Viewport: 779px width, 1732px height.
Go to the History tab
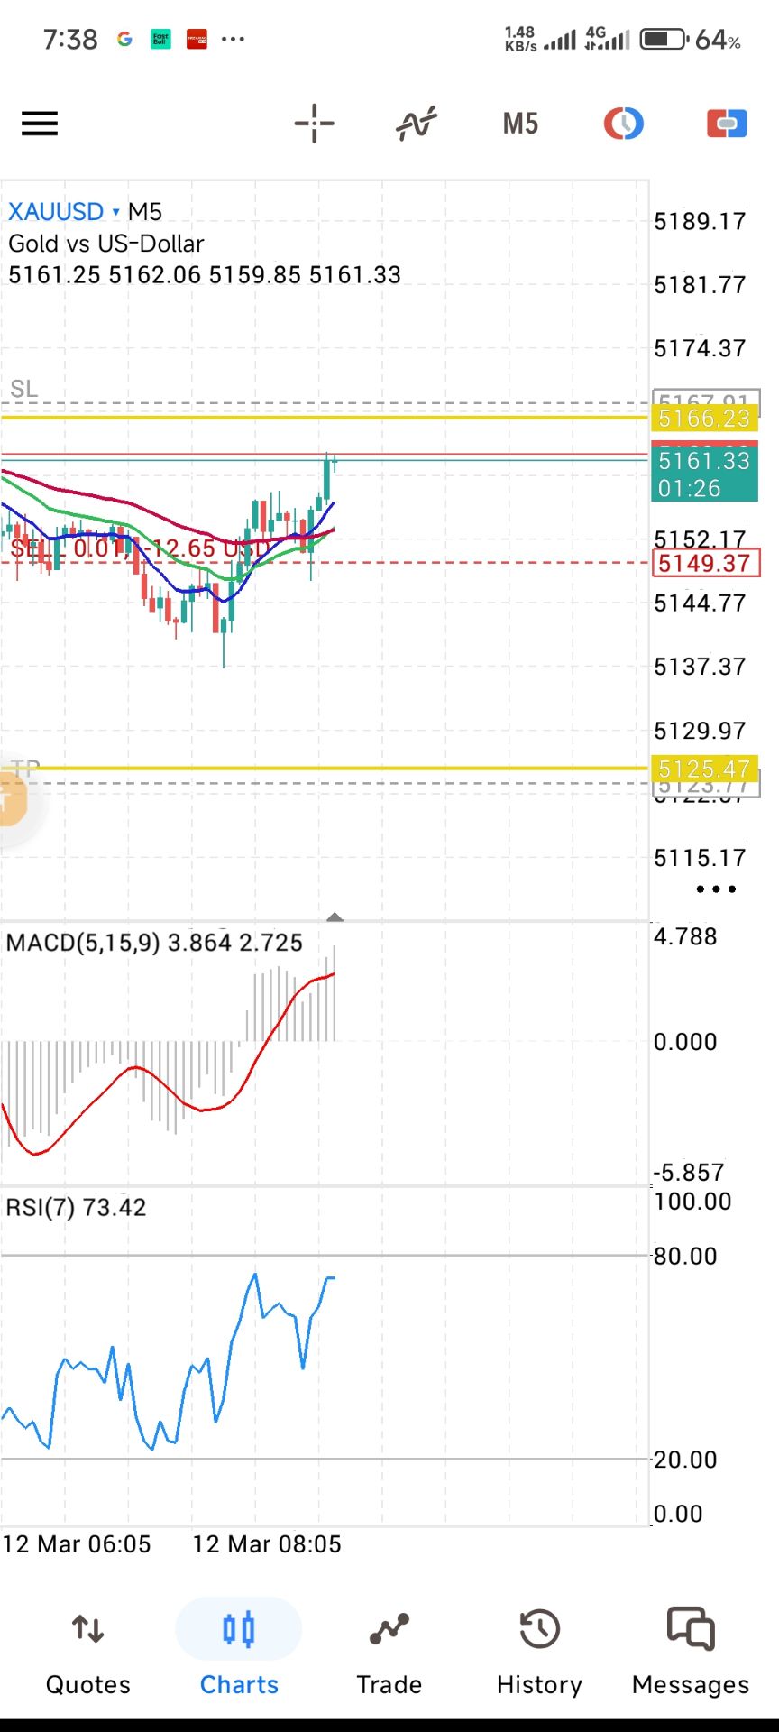[539, 1653]
